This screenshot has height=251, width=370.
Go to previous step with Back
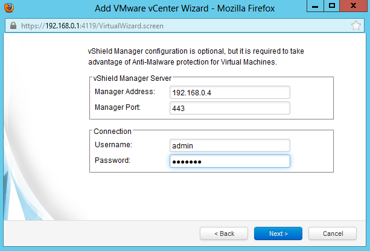pyautogui.click(x=225, y=234)
